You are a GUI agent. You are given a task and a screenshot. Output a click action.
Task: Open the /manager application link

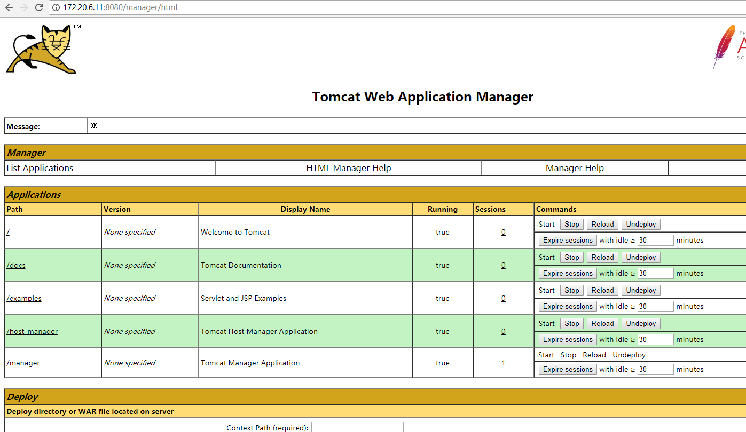tap(23, 363)
